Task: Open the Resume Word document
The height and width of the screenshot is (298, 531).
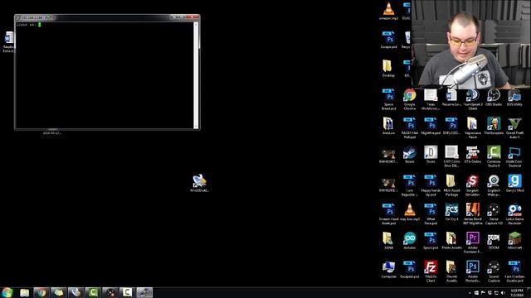Action: pyautogui.click(x=451, y=99)
